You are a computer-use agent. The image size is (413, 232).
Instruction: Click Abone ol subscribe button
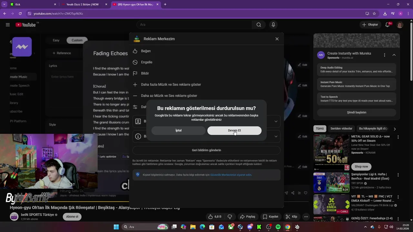pyautogui.click(x=72, y=217)
